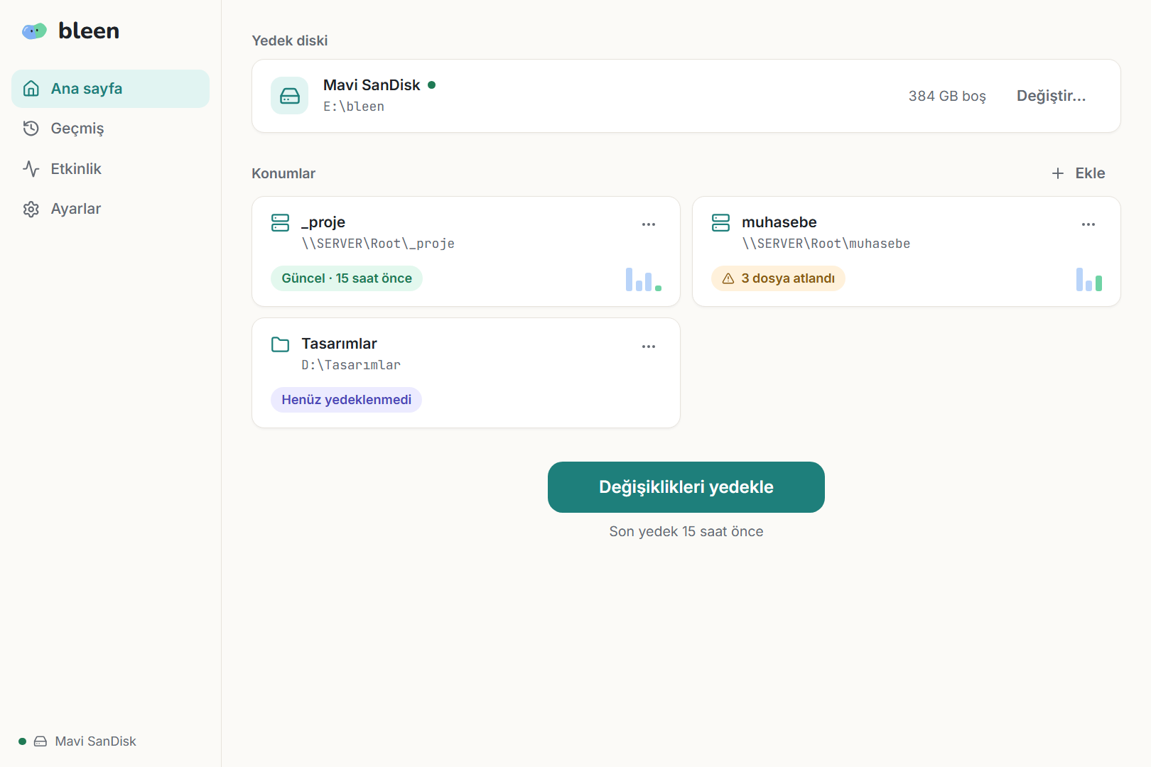Select the muhasebe card title

tap(779, 222)
